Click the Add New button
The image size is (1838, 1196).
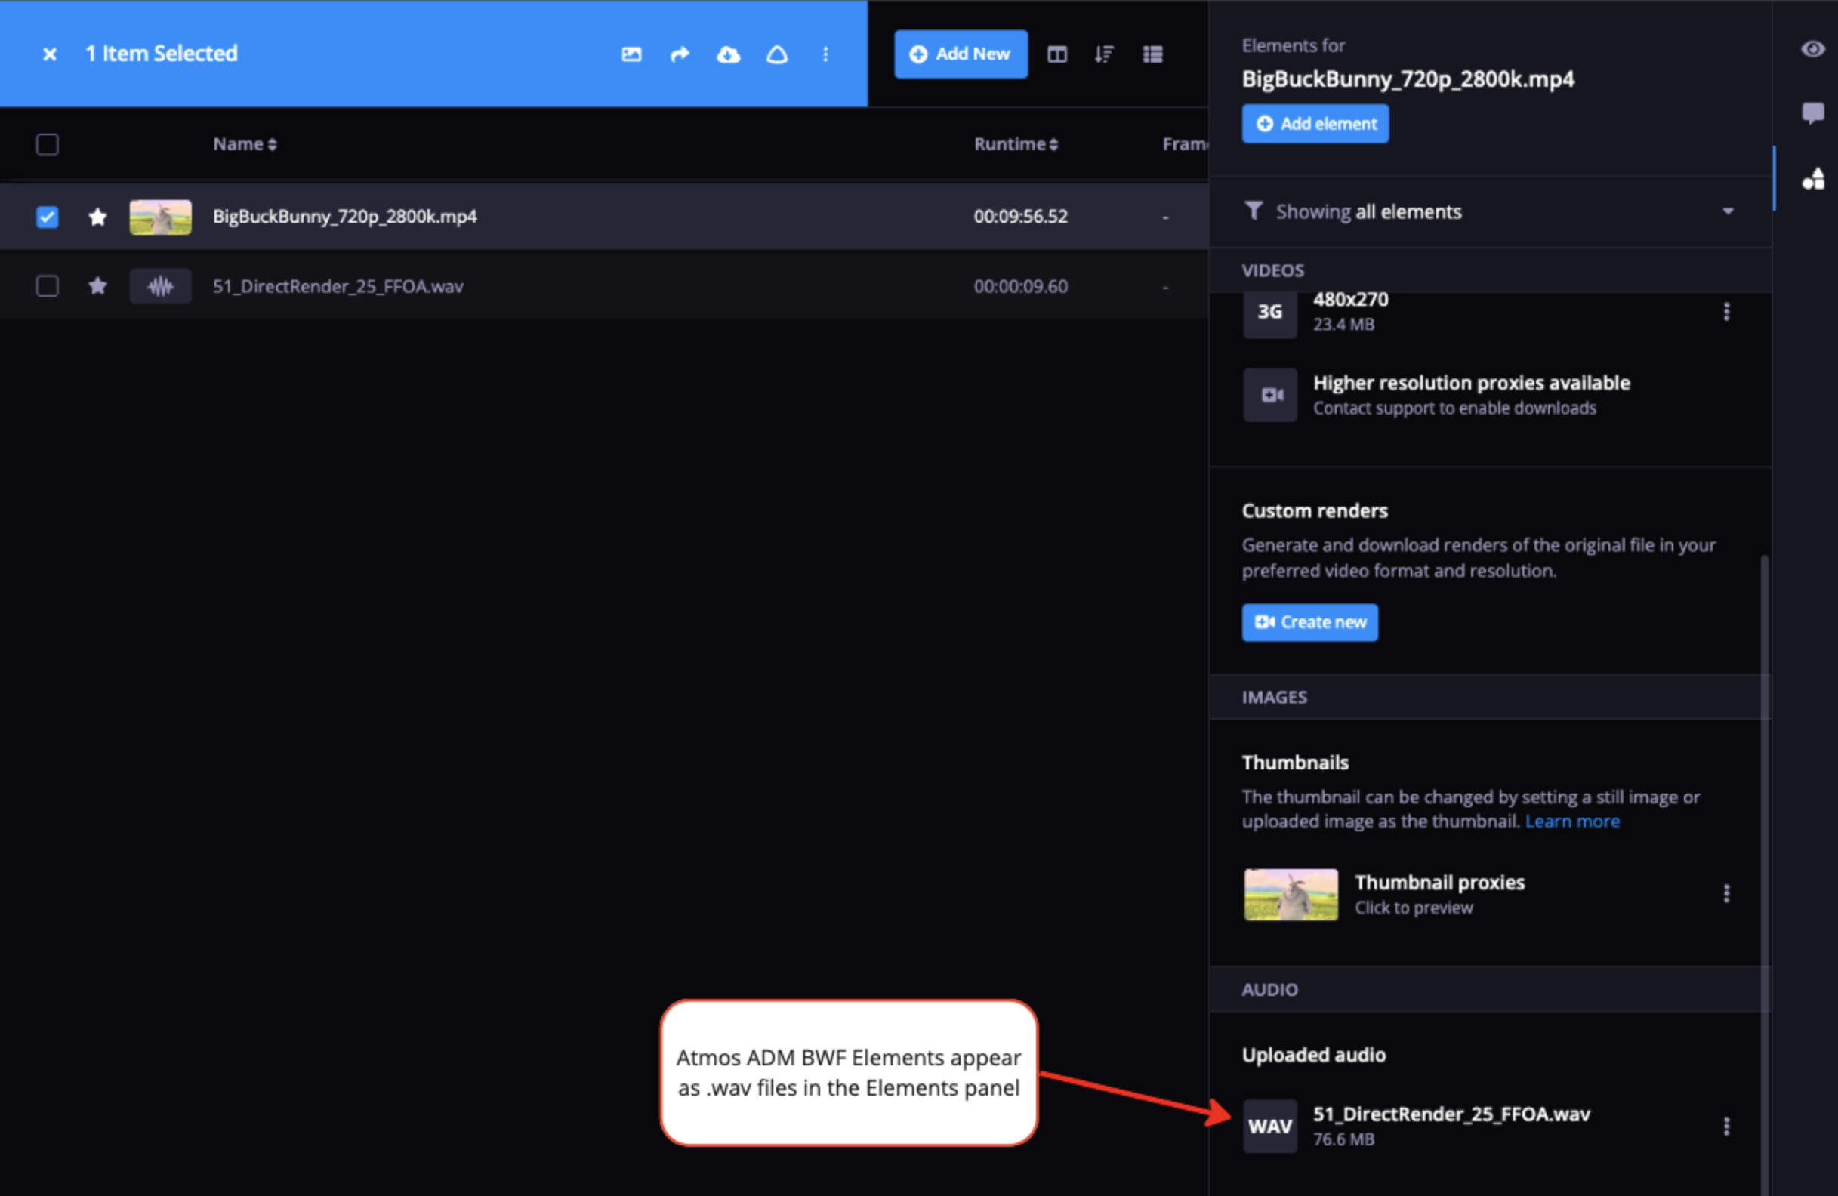tap(961, 54)
